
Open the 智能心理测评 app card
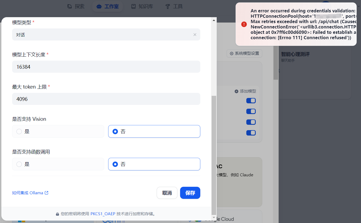[316, 73]
